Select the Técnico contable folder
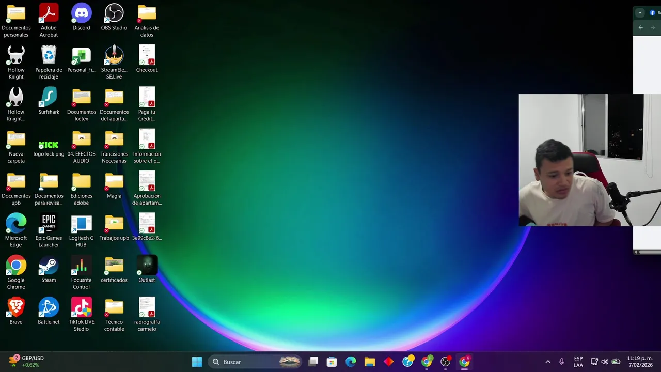661x372 pixels. click(x=114, y=314)
